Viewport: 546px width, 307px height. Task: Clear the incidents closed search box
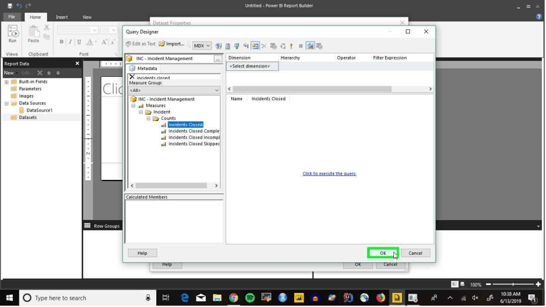coord(132,77)
